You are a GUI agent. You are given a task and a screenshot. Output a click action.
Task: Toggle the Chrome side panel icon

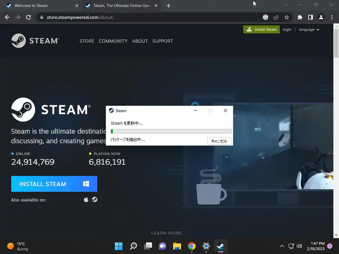point(311,17)
